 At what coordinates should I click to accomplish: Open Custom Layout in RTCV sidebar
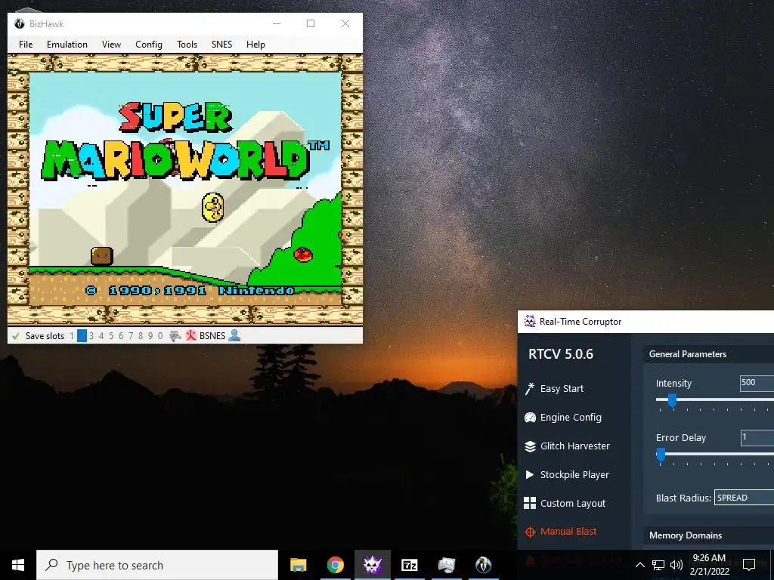pos(565,503)
